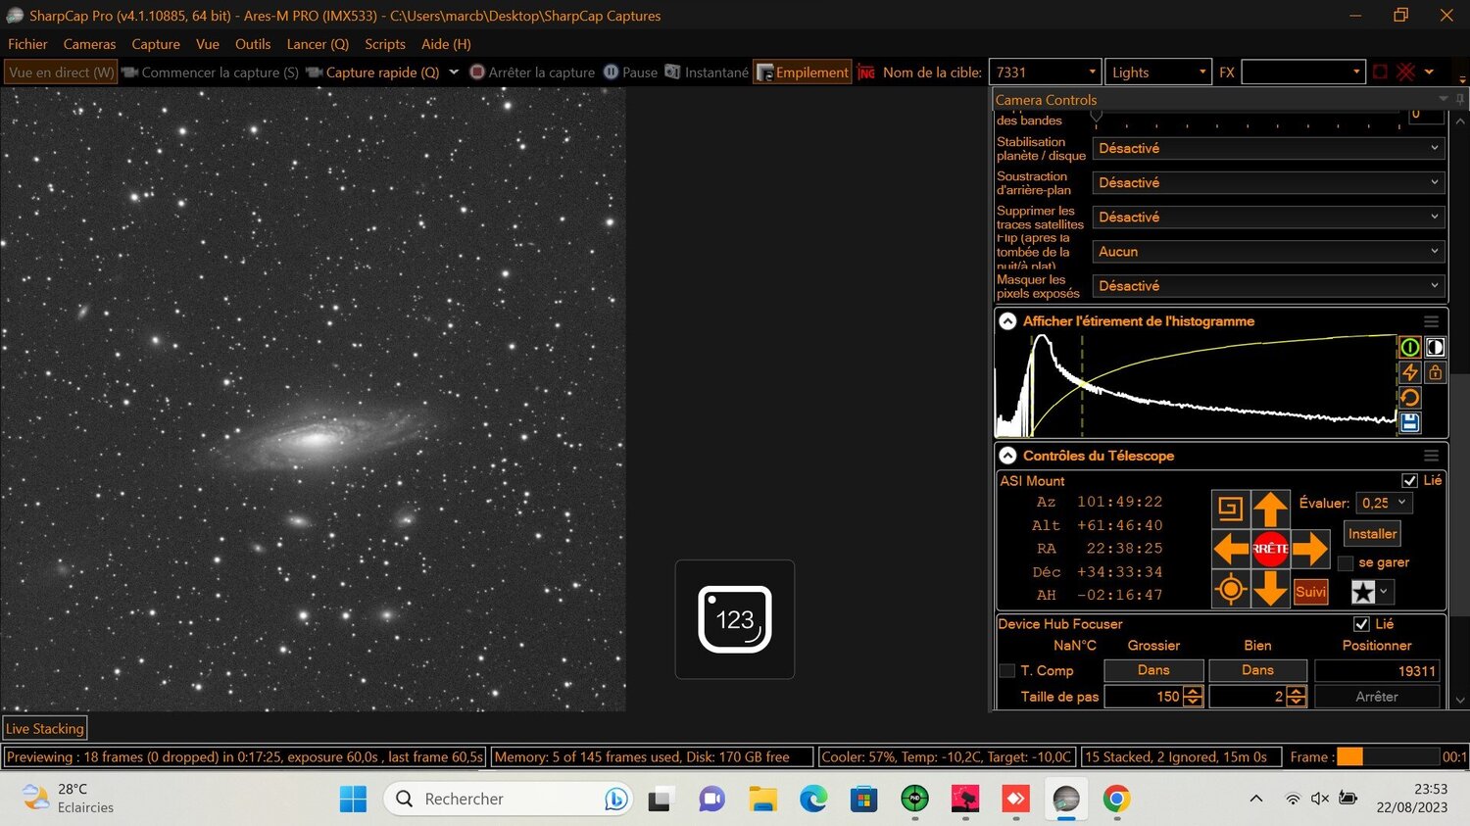
Task: Toggle the ASI Mount Lié checkbox
Action: 1409,480
